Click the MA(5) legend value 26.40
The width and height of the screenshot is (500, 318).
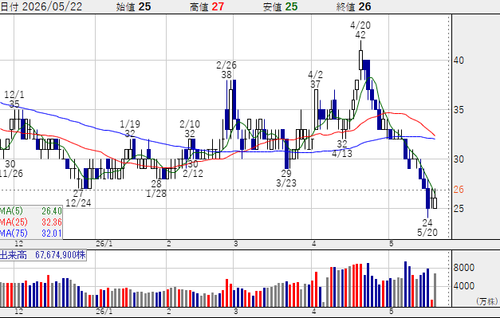coord(52,211)
